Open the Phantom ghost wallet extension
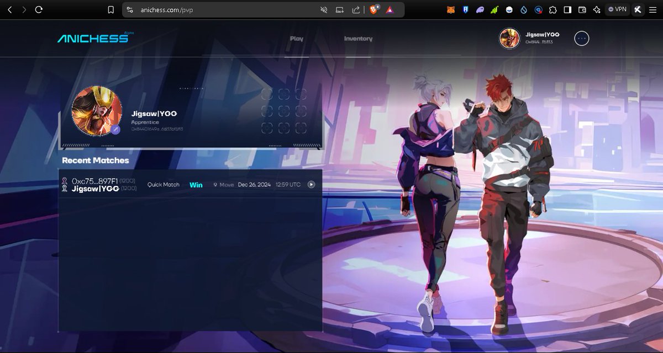 click(x=480, y=10)
